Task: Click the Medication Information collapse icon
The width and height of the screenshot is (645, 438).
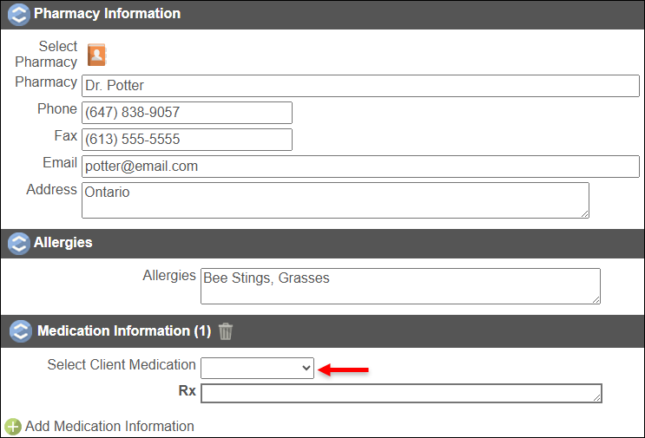Action: (x=18, y=331)
